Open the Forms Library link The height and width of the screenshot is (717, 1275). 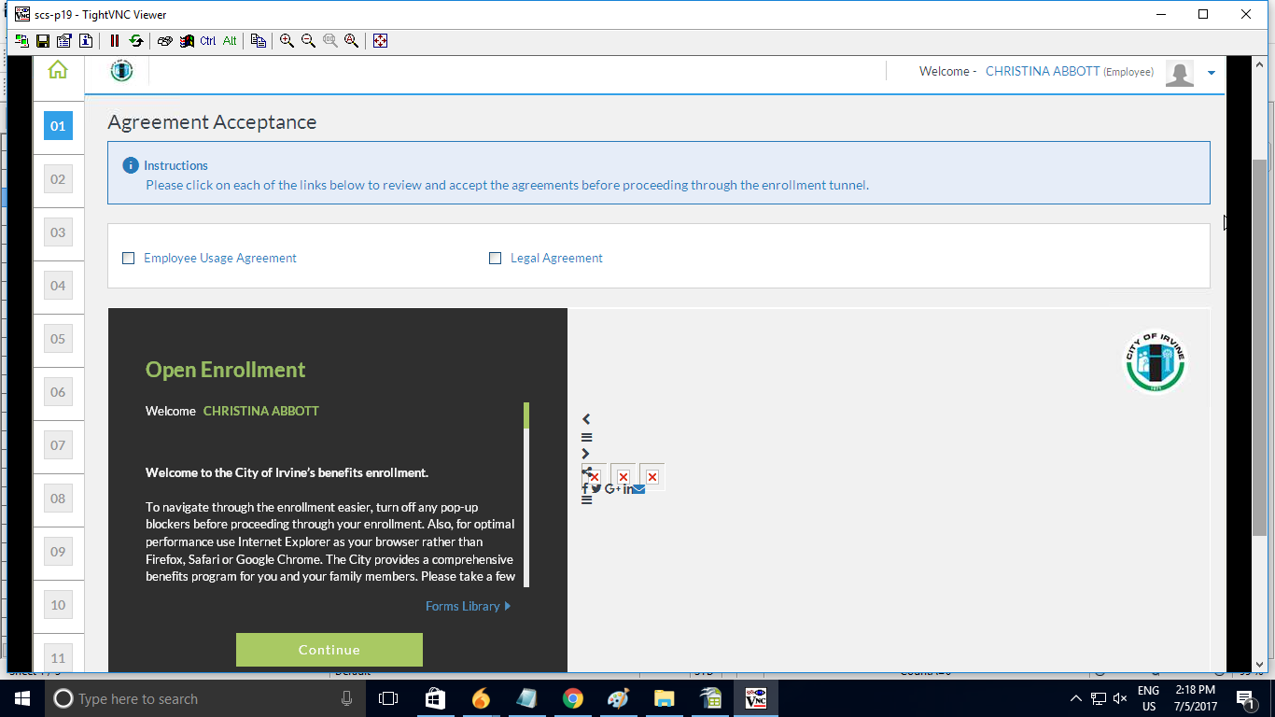462,606
